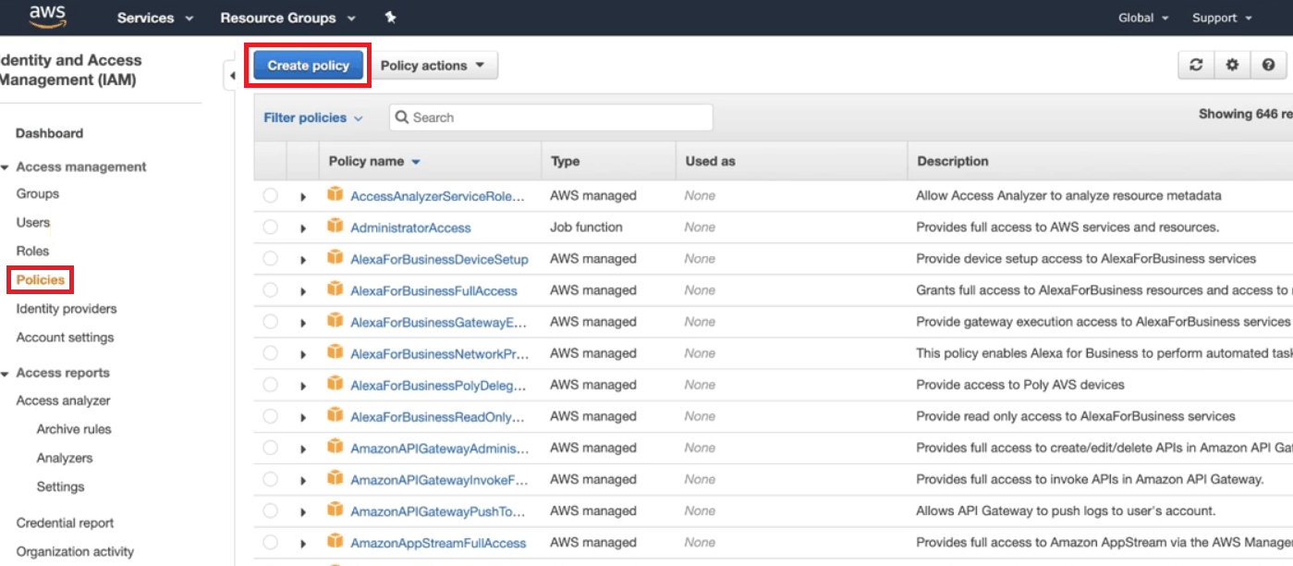Image resolution: width=1293 pixels, height=566 pixels.
Task: Open the AlexaForBusinessDeviceSetup policy link
Action: [439, 259]
